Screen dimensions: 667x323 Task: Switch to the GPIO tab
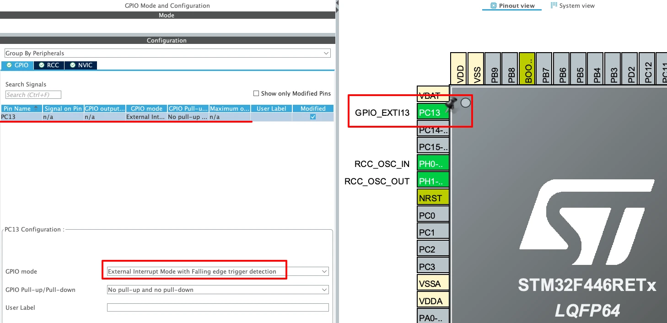[x=17, y=65]
